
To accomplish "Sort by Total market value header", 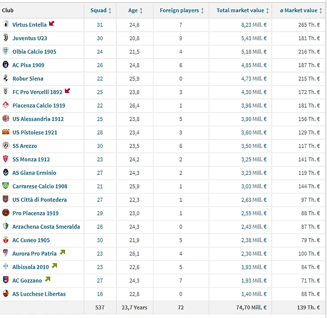I will click(x=243, y=10).
